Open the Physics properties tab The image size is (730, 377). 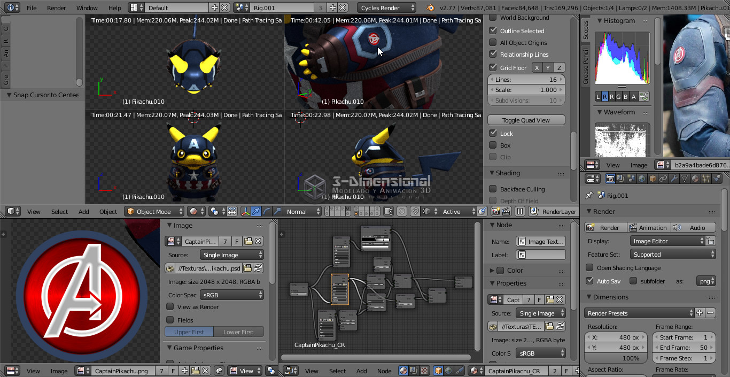pos(717,179)
